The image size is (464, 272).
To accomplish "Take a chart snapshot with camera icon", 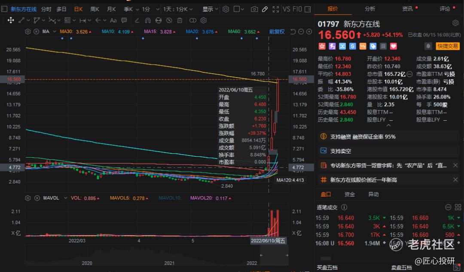I will 254,9.
